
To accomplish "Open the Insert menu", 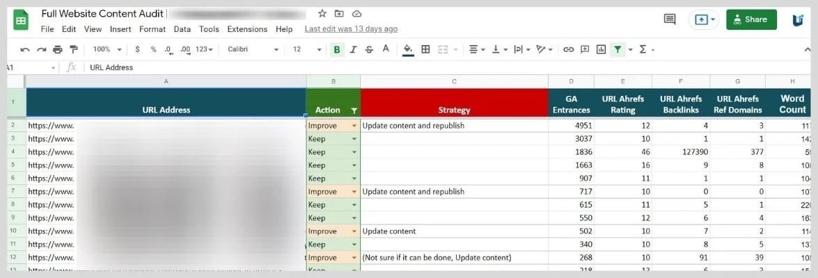I will point(120,29).
